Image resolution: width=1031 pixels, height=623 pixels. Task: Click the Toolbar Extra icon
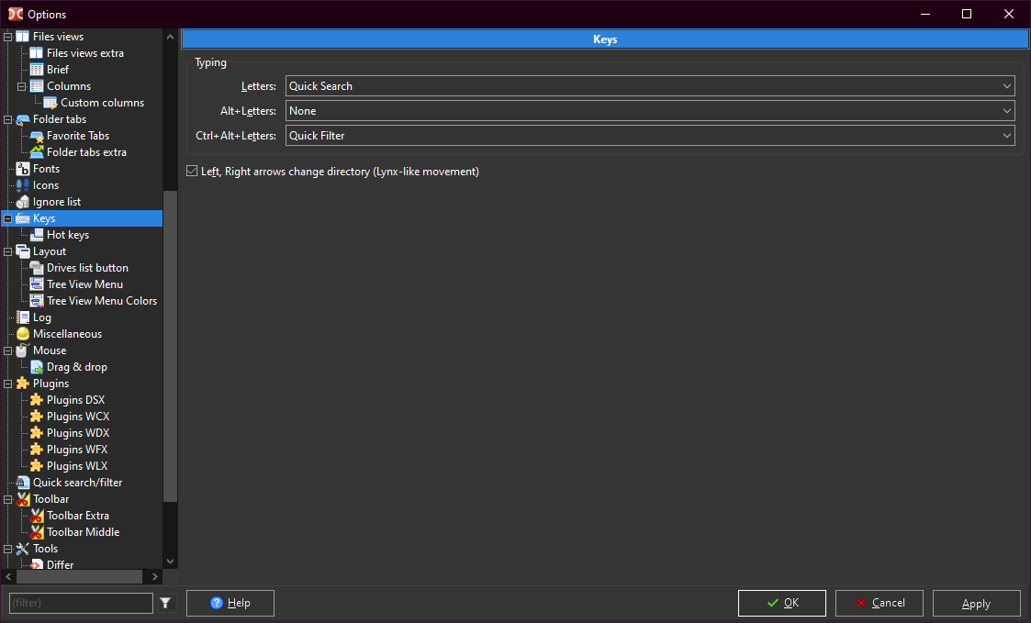point(37,516)
